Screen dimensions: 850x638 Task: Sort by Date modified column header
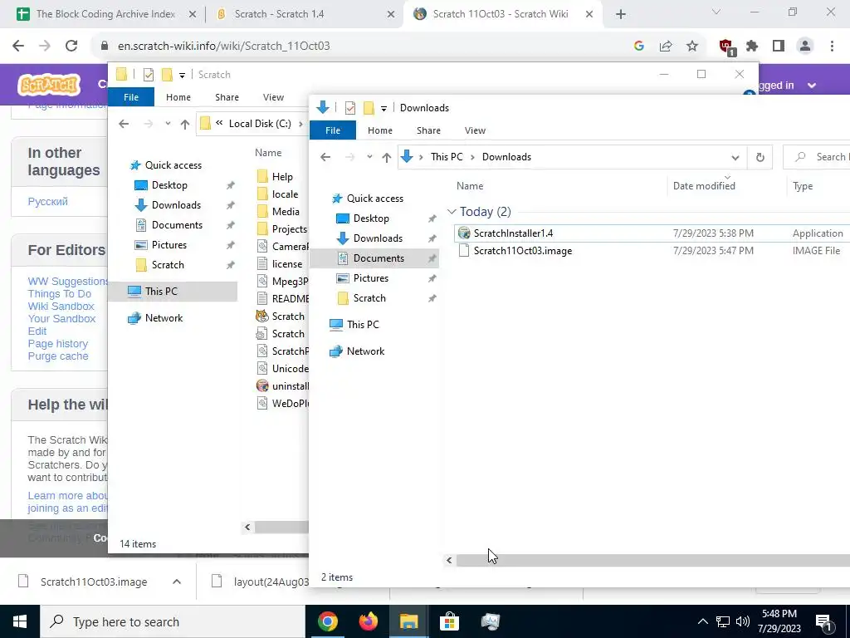704,185
